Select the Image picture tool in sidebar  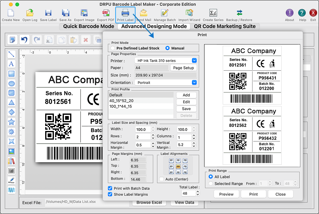tap(12, 151)
